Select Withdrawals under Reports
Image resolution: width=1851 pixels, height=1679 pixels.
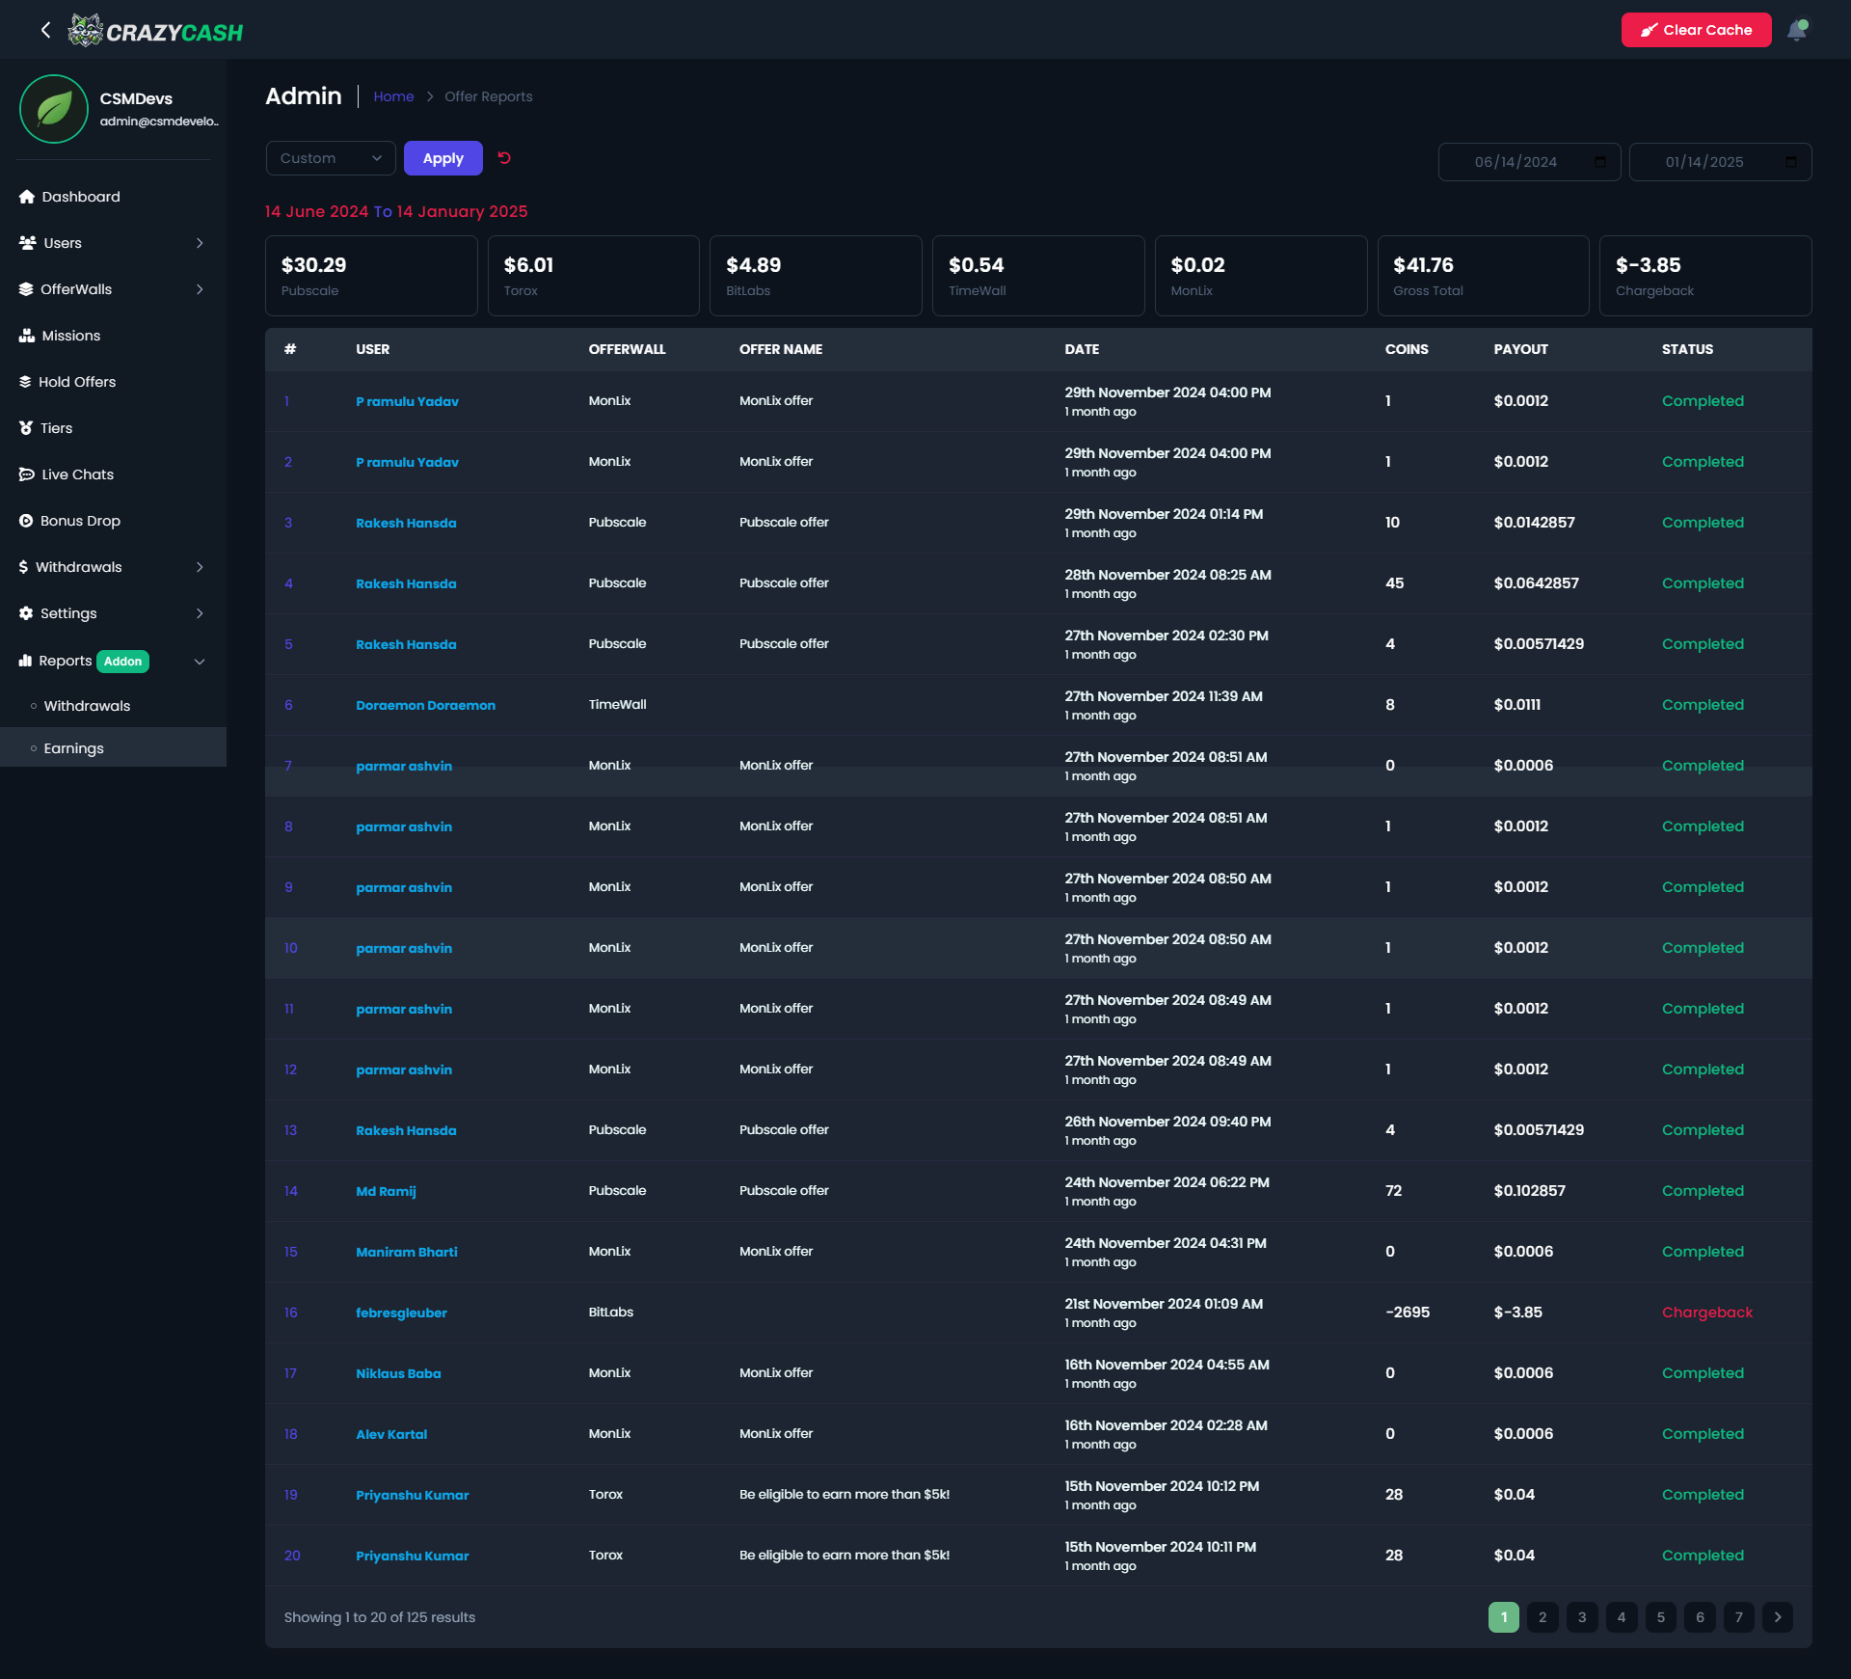pyautogui.click(x=87, y=706)
